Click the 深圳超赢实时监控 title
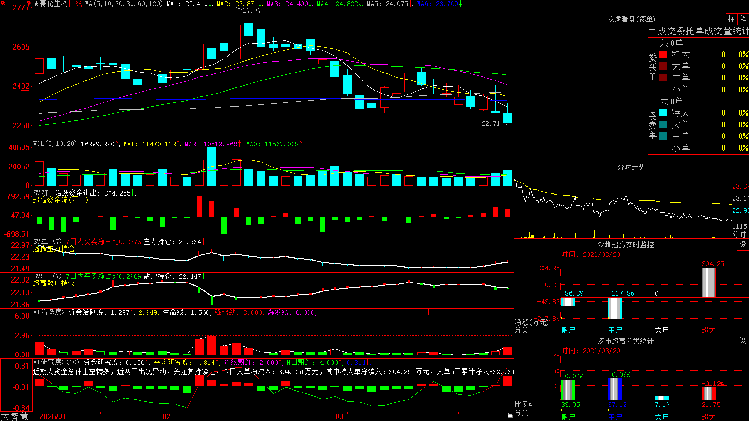 [625, 245]
